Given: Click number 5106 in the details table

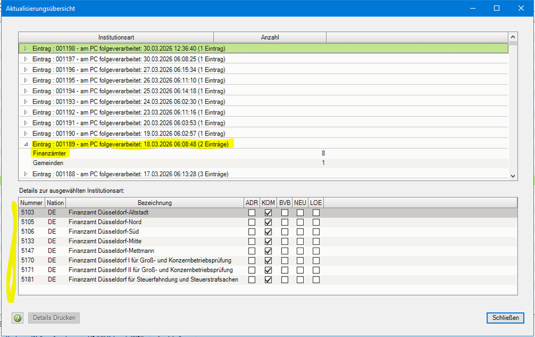Looking at the screenshot, I should pos(28,232).
